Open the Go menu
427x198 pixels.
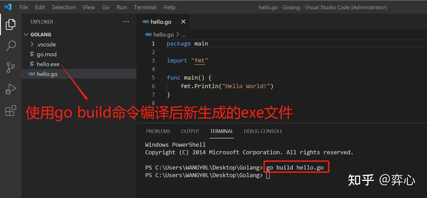106,7
